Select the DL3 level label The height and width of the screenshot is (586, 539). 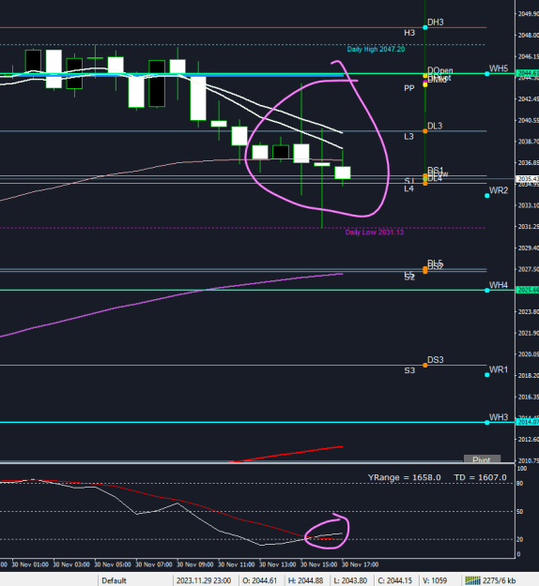tap(435, 126)
